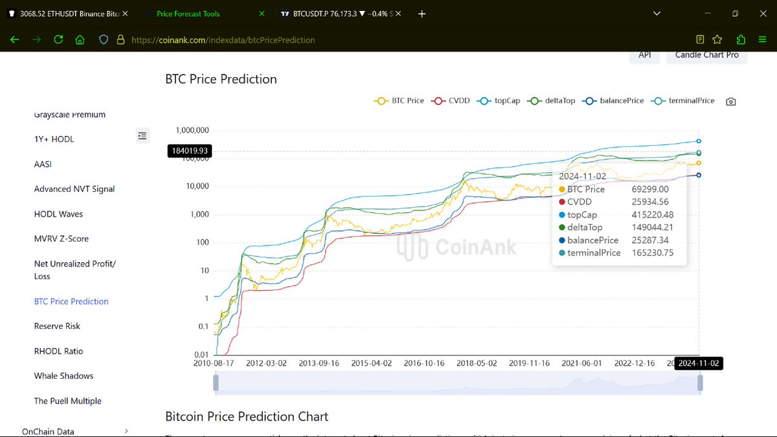Click the topCap value 415220.48 in tooltip
Image resolution: width=777 pixels, height=437 pixels.
click(x=651, y=215)
